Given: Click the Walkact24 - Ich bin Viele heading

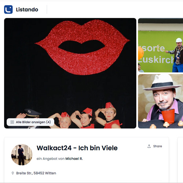Looking at the screenshot, I should tap(77, 148).
